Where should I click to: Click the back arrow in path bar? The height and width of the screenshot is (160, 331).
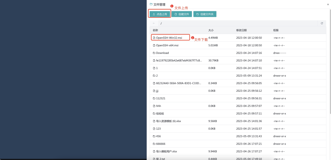(154, 23)
